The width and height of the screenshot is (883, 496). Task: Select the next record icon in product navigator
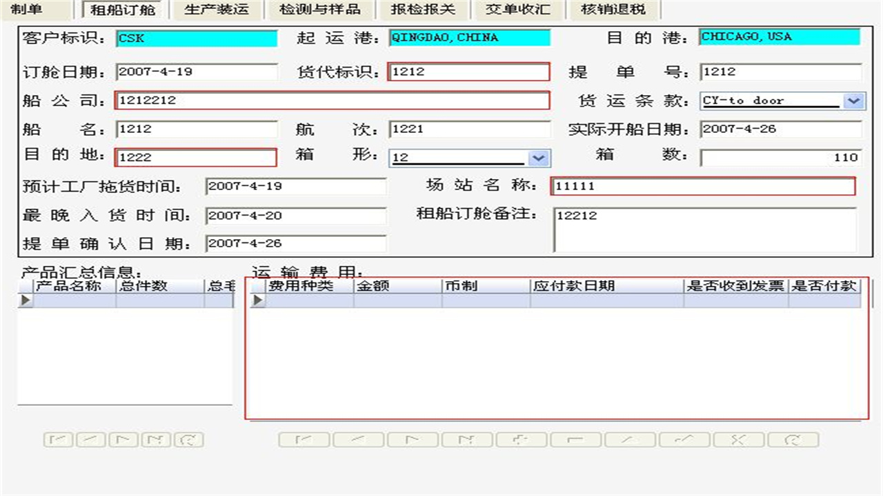pos(123,440)
